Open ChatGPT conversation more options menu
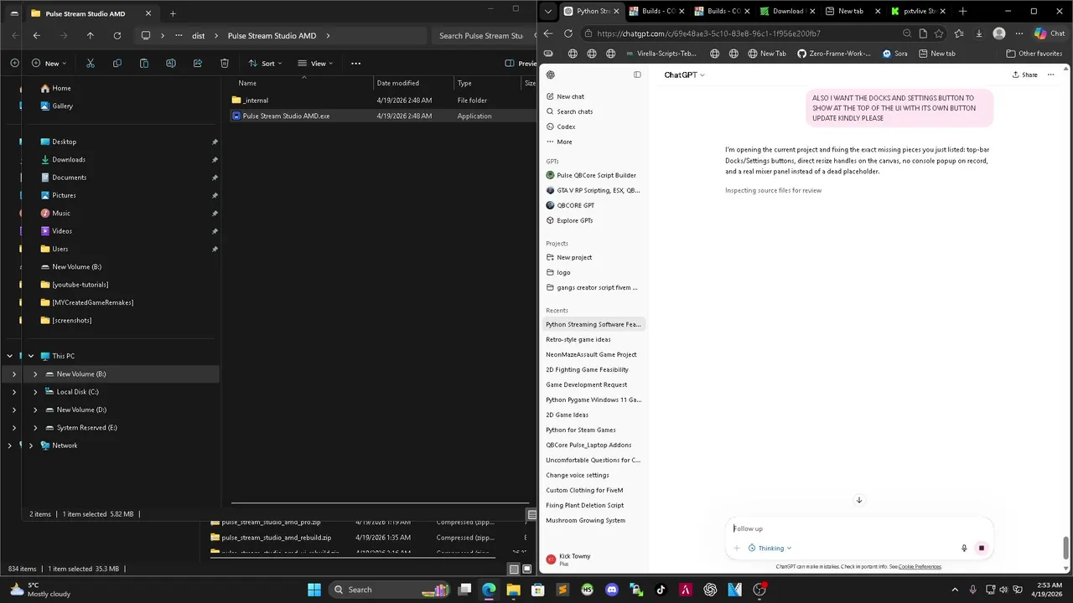Image resolution: width=1073 pixels, height=603 pixels. 1050,75
